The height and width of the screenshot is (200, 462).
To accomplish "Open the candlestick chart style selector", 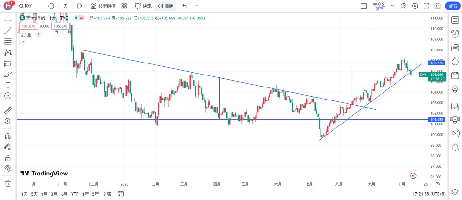I will [80, 6].
